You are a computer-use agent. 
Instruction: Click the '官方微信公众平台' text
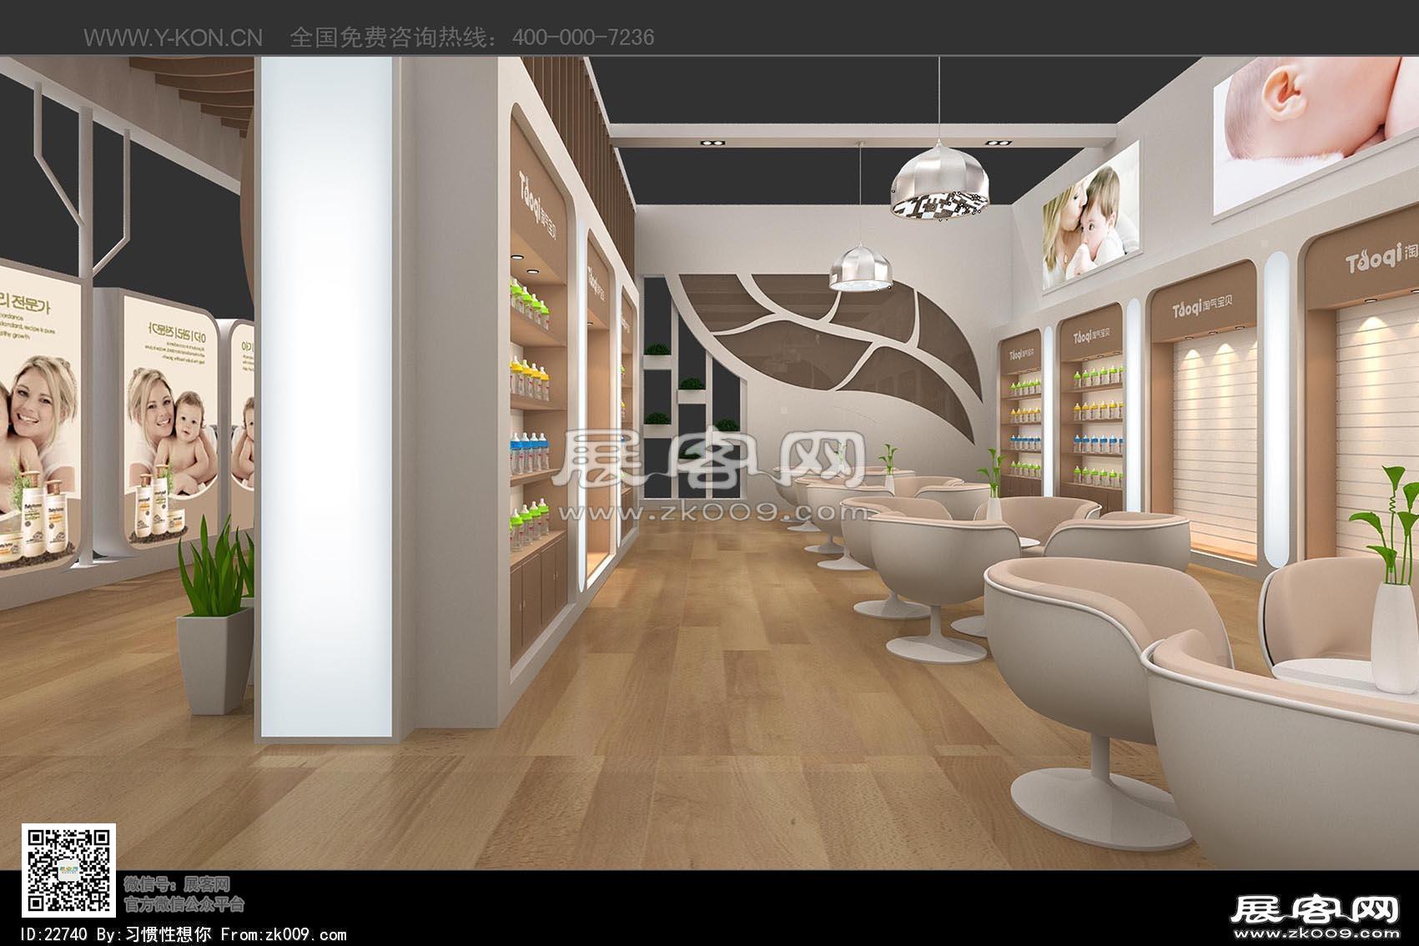coord(184,904)
